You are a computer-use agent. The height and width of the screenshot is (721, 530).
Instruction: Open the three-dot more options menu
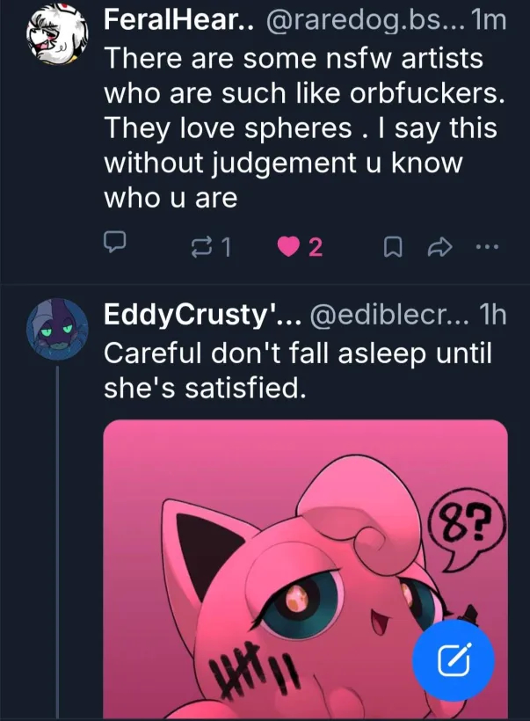point(484,248)
